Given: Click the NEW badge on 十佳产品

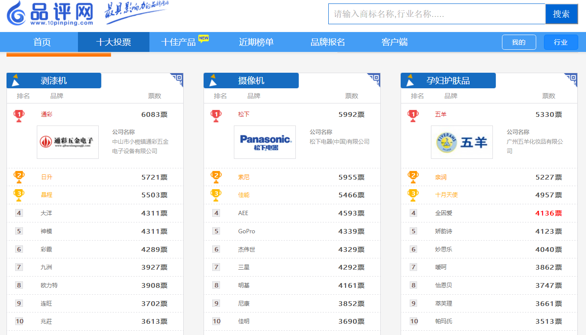Looking at the screenshot, I should (x=204, y=39).
